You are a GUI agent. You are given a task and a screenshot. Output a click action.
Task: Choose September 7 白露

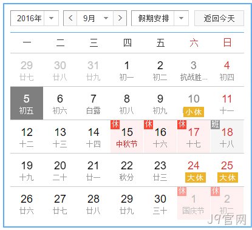[94, 103]
